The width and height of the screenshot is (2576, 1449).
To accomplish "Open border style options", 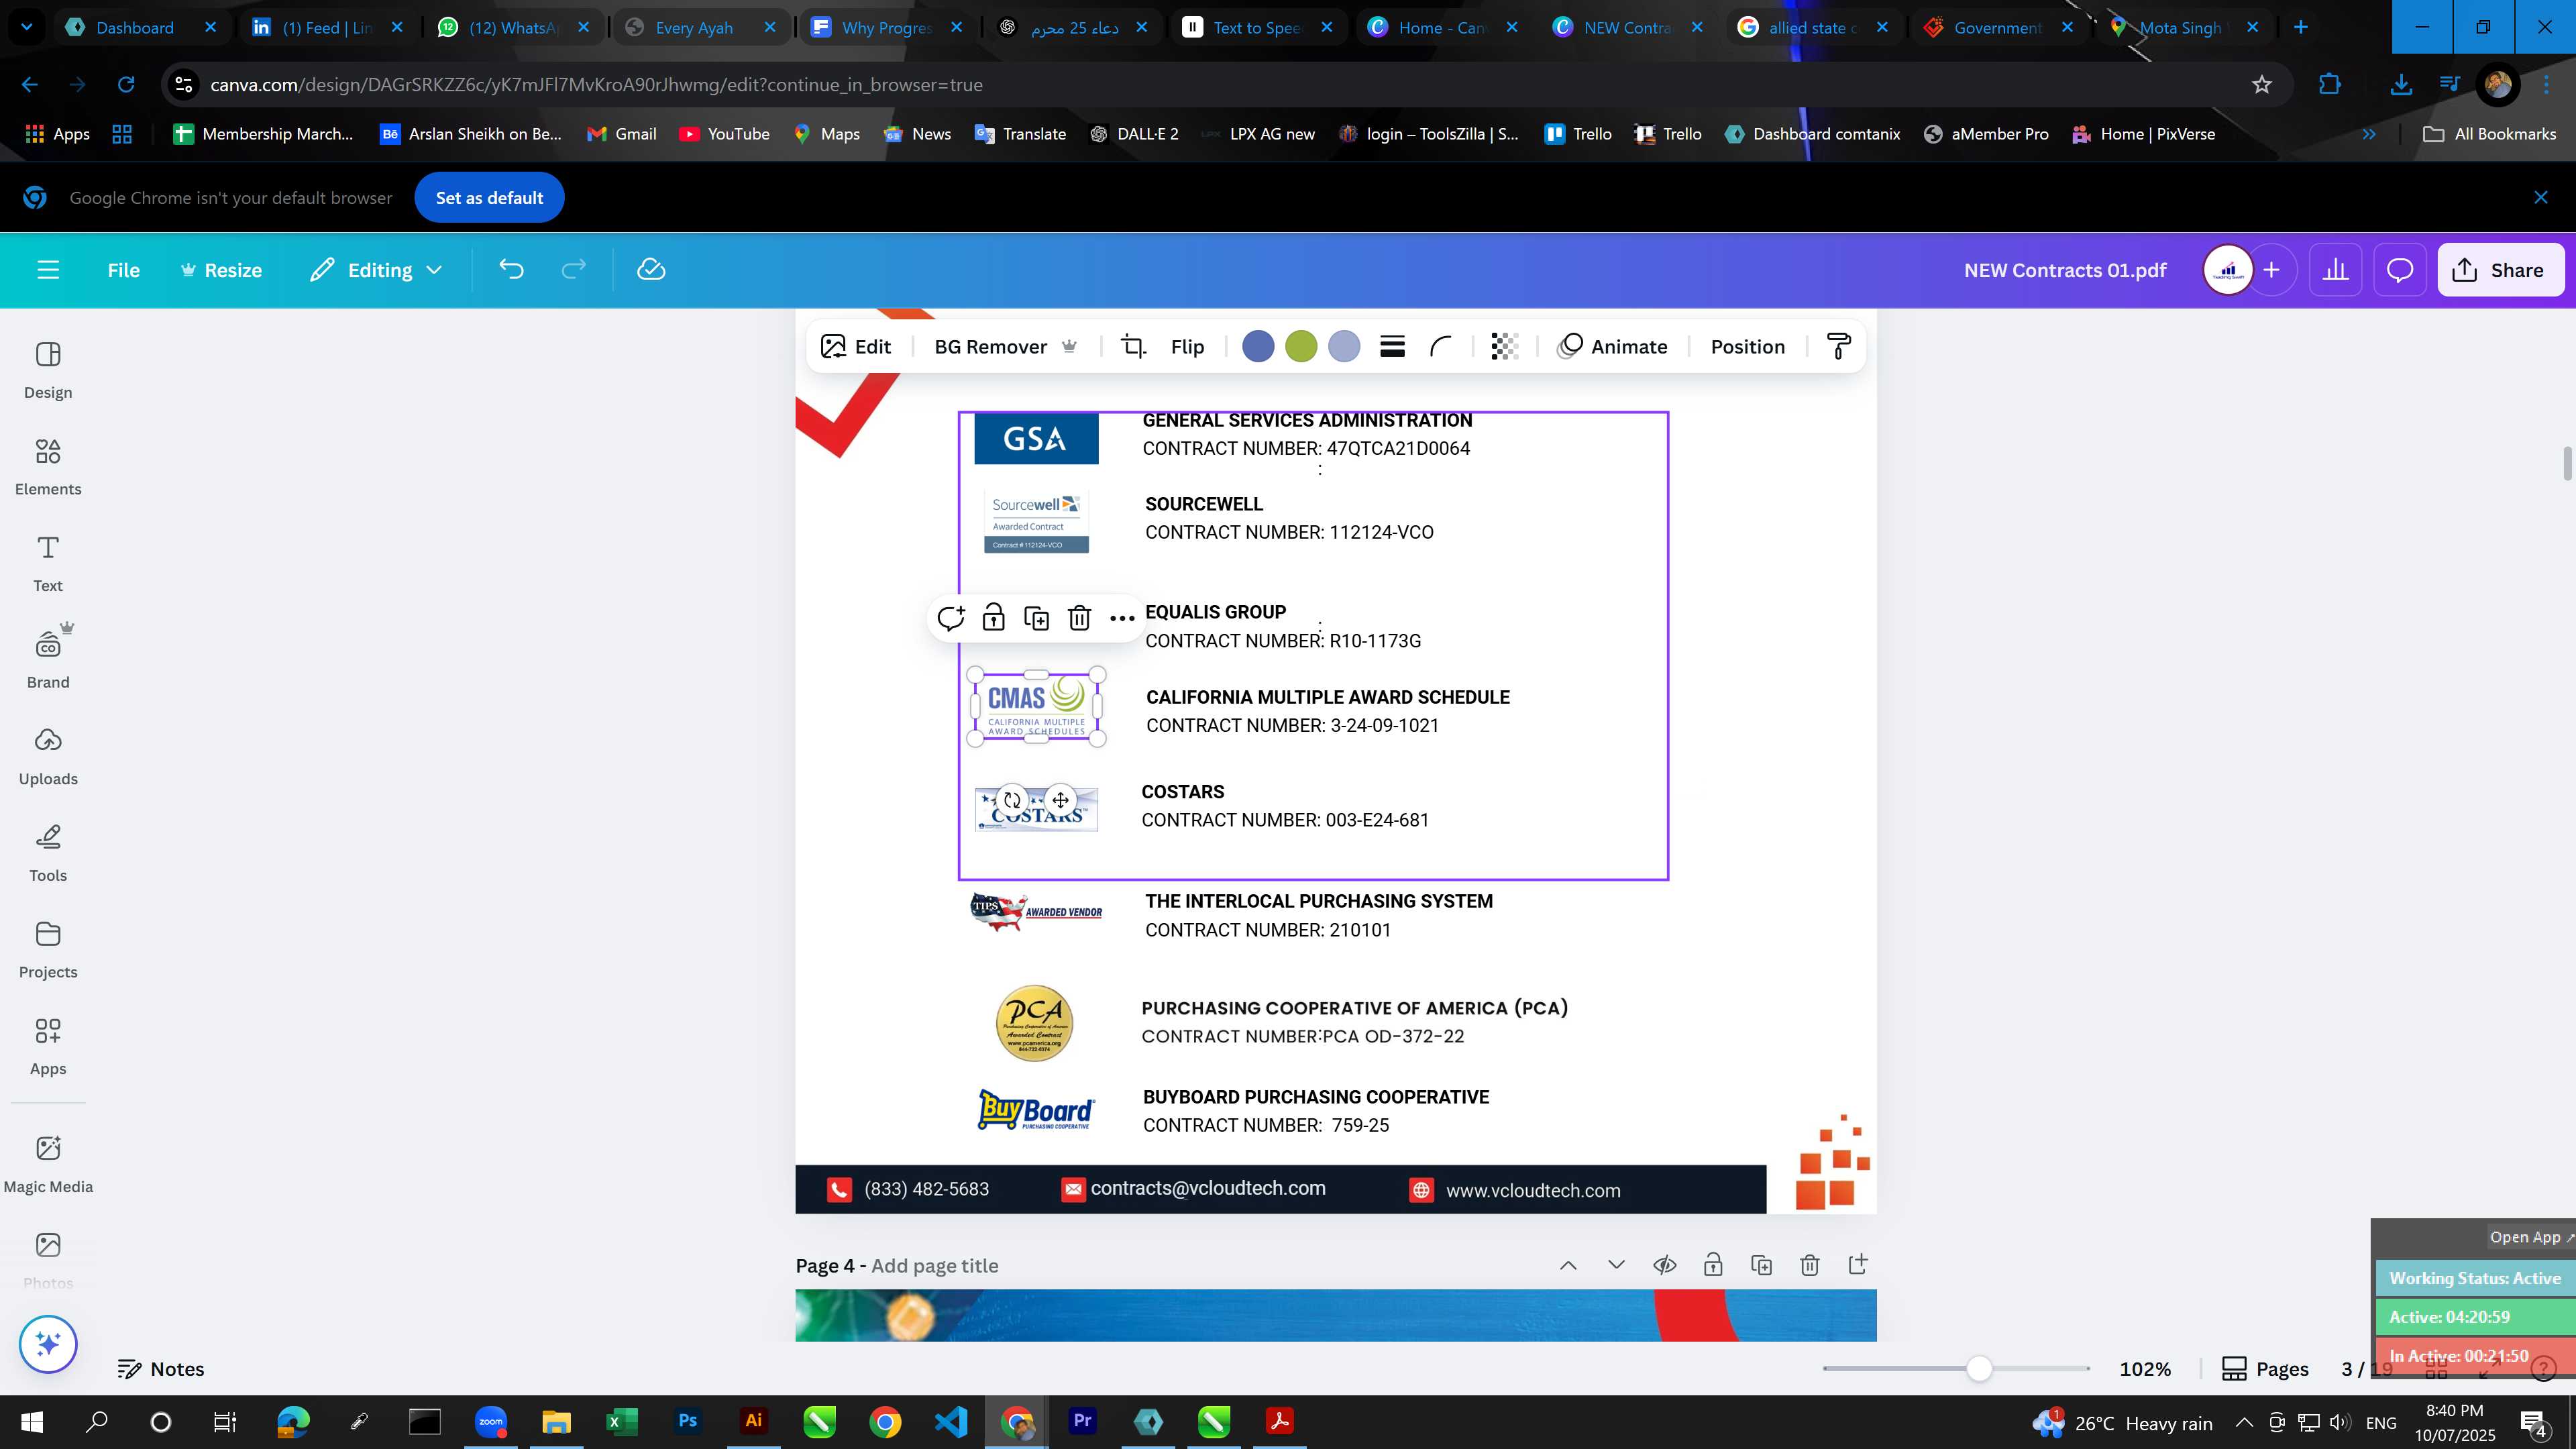I will coord(1392,347).
